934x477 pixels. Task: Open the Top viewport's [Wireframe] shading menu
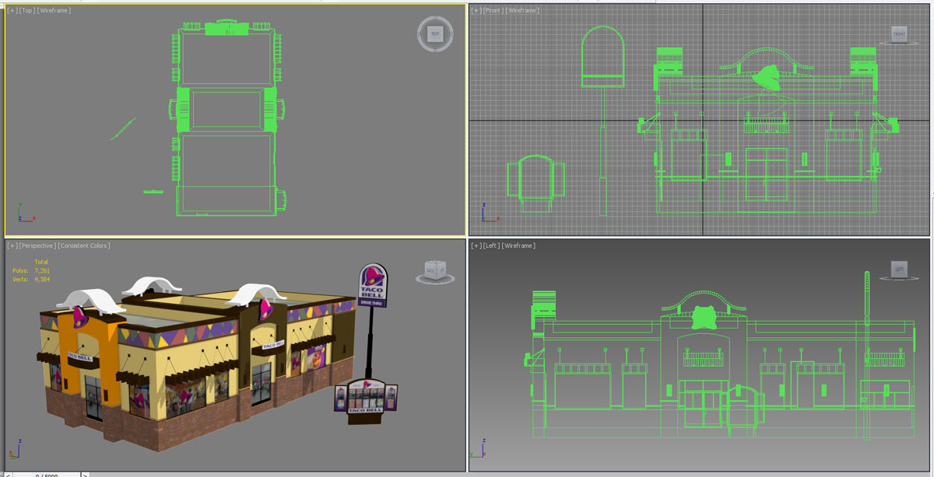(x=54, y=10)
